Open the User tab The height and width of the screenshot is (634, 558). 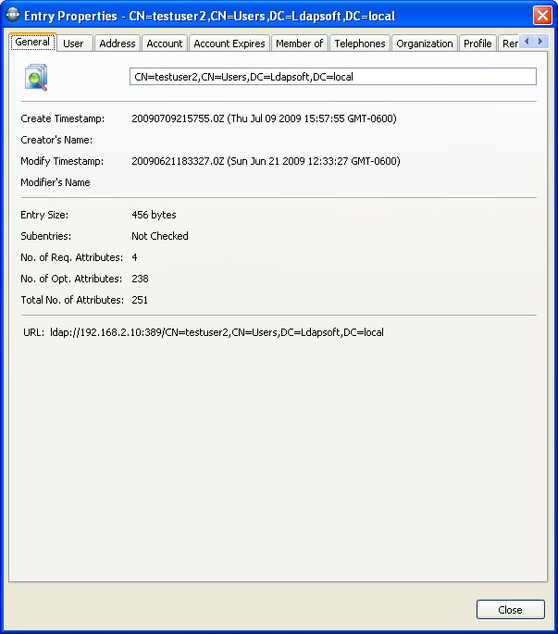(x=73, y=44)
